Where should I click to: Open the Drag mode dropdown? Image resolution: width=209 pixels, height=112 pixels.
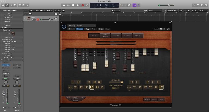(173, 10)
